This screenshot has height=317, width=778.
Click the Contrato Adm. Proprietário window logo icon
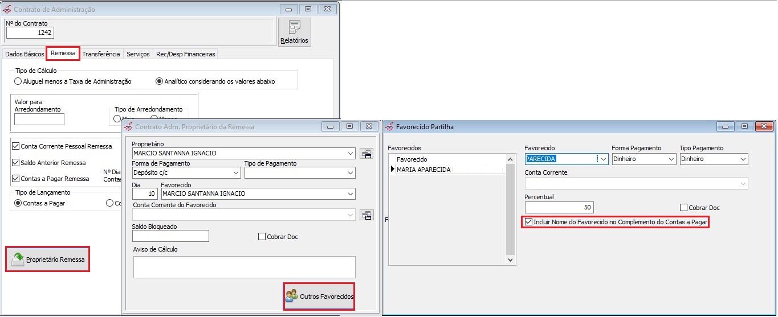click(128, 127)
